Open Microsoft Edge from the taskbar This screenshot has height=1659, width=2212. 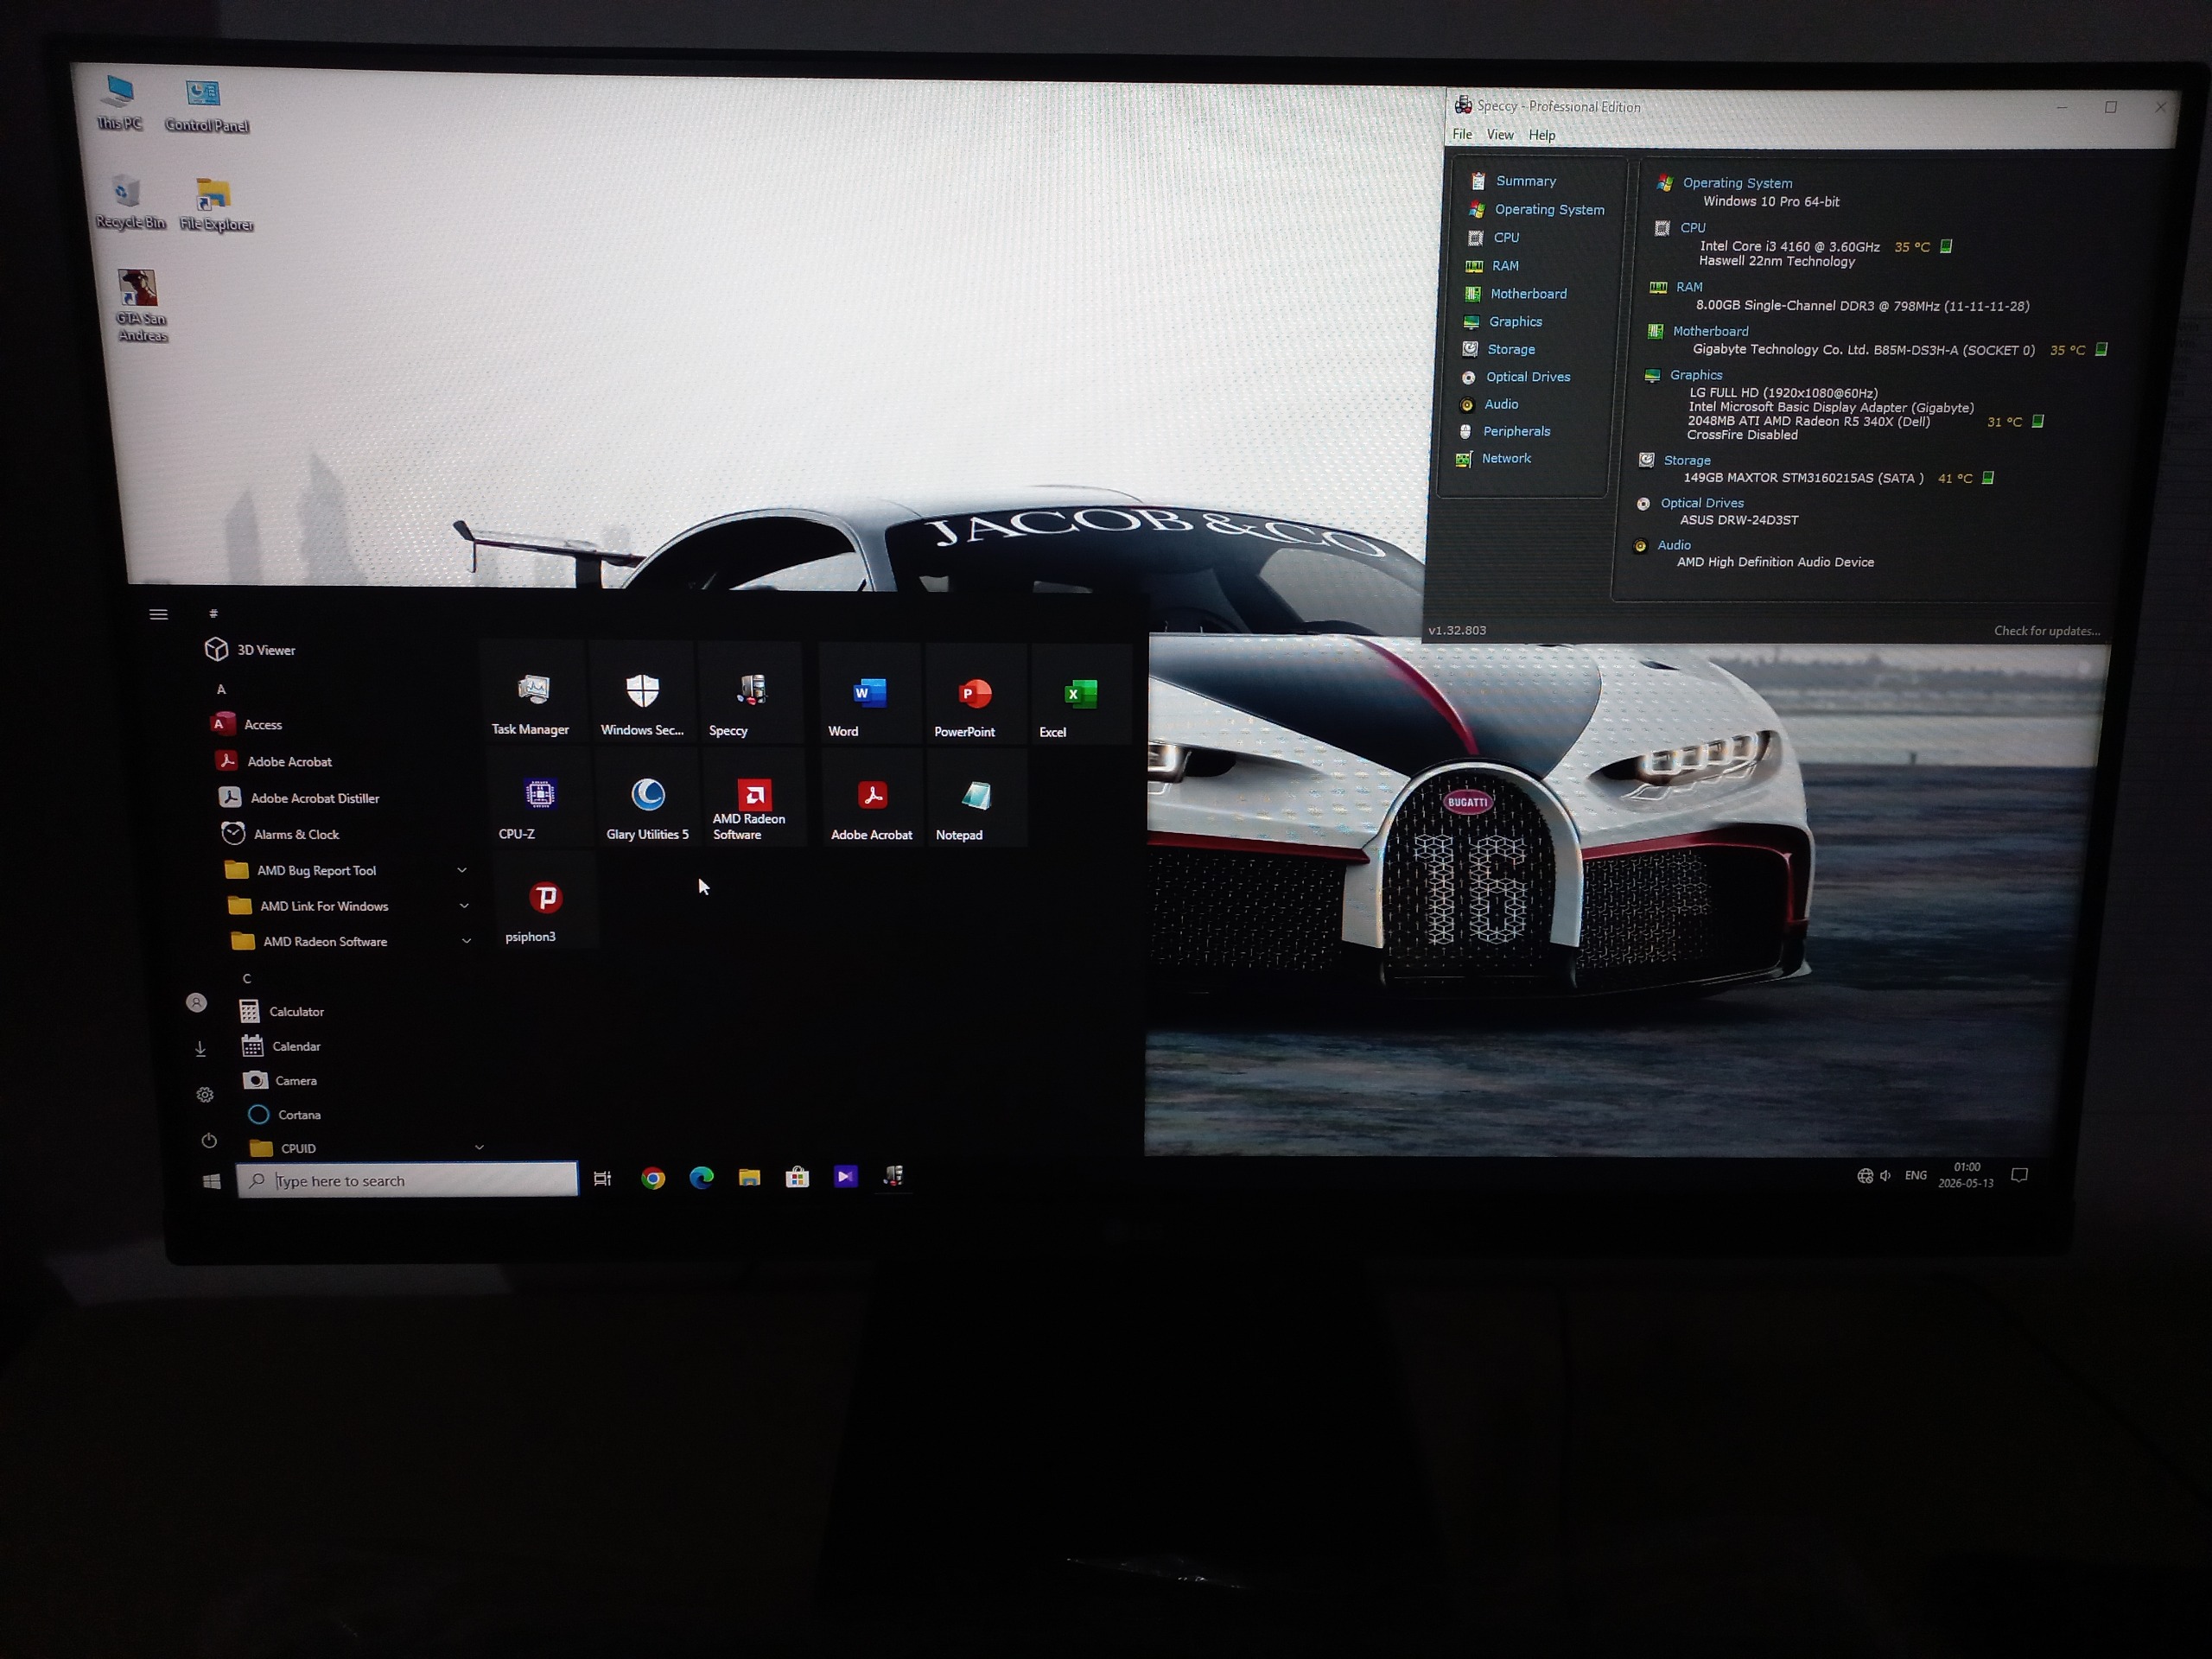702,1178
